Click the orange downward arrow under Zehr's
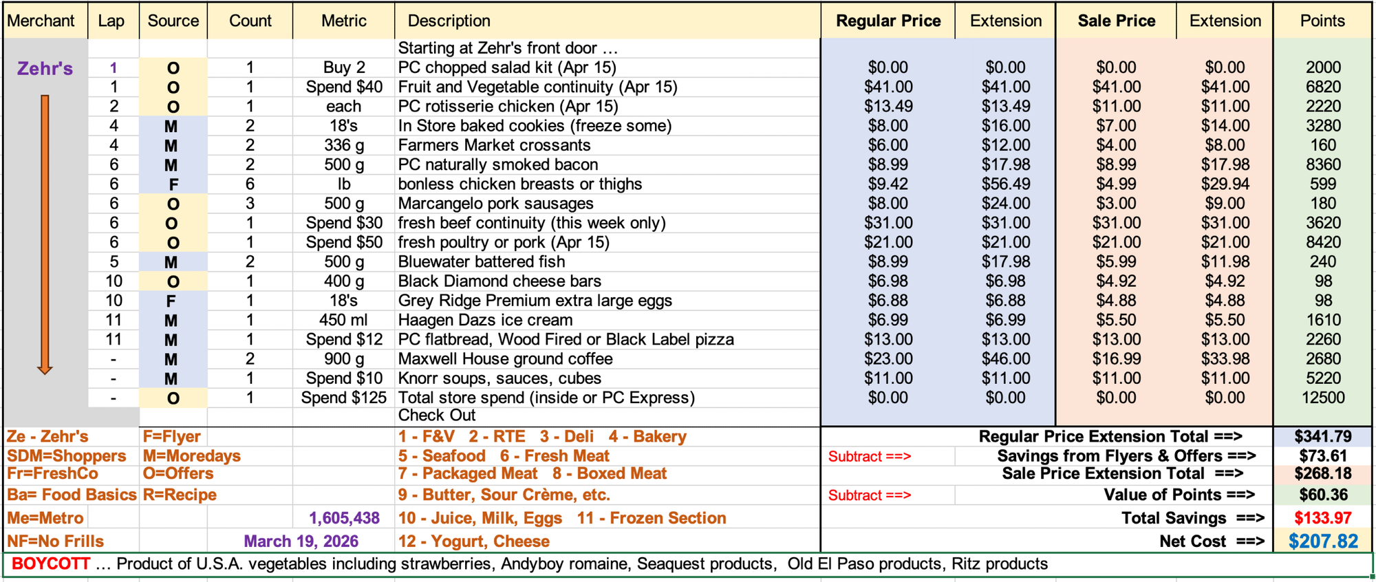The height and width of the screenshot is (582, 1376). [x=45, y=234]
